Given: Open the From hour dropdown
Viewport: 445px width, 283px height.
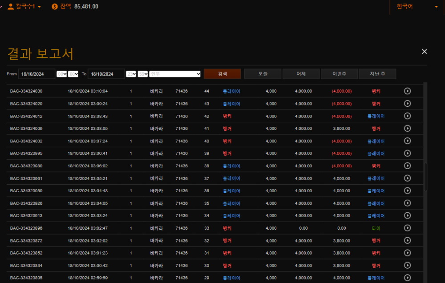Looking at the screenshot, I should pyautogui.click(x=61, y=74).
